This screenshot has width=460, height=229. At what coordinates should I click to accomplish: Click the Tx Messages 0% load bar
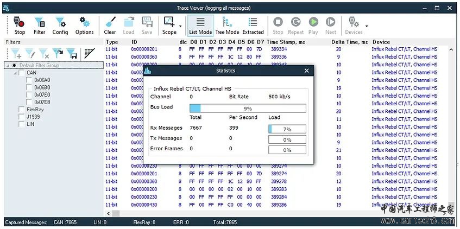pyautogui.click(x=287, y=139)
